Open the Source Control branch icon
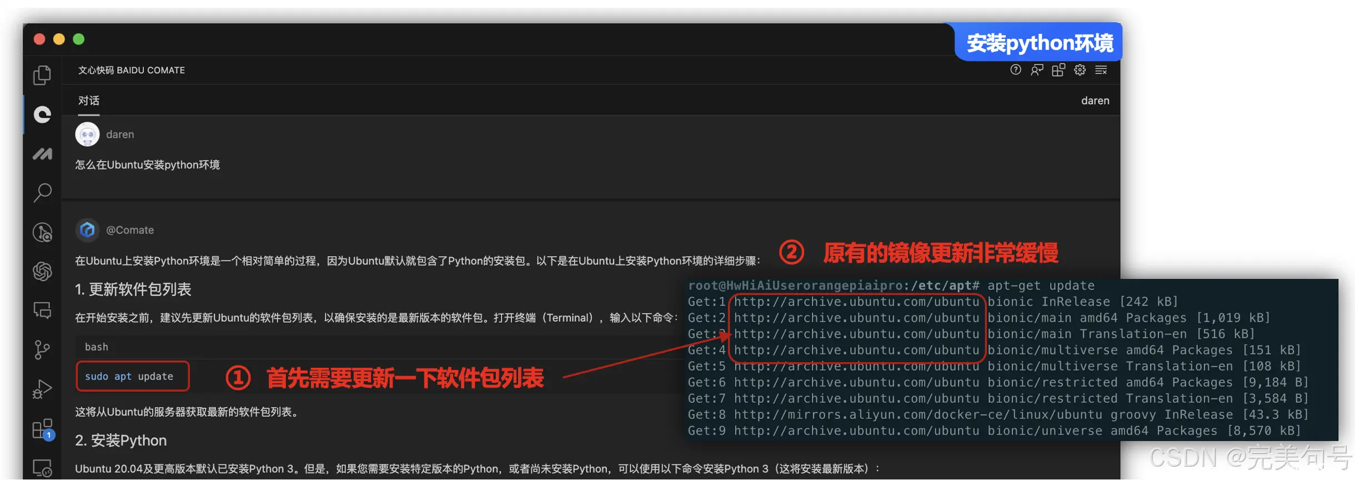The height and width of the screenshot is (480, 1355). tap(42, 349)
